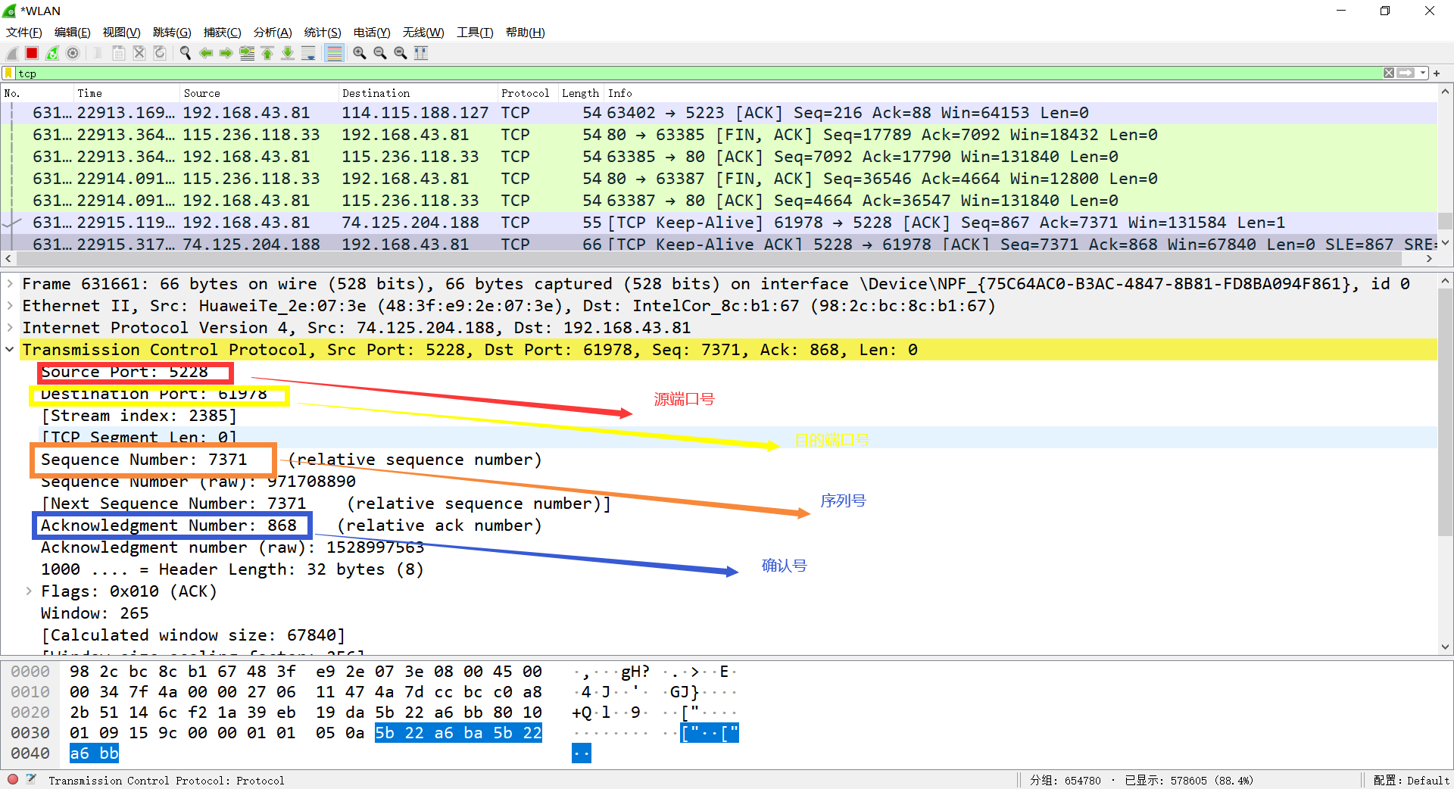Open the display filter history dropdown
Viewport: 1454px width, 789px height.
[1423, 73]
